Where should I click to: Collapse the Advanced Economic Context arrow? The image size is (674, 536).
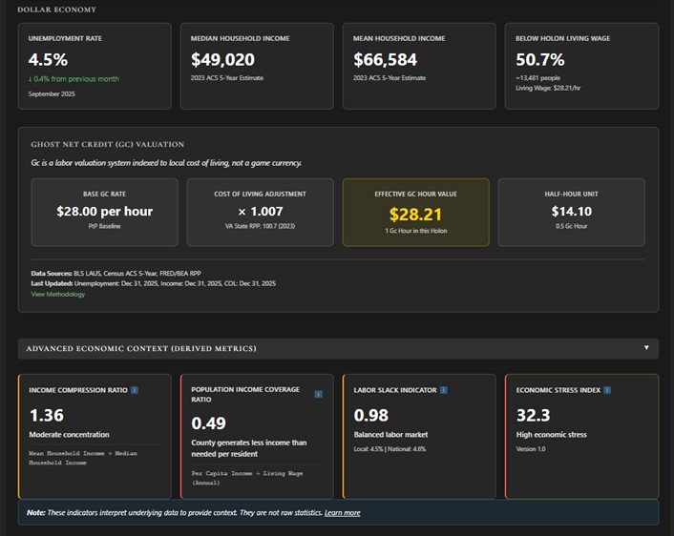(646, 348)
